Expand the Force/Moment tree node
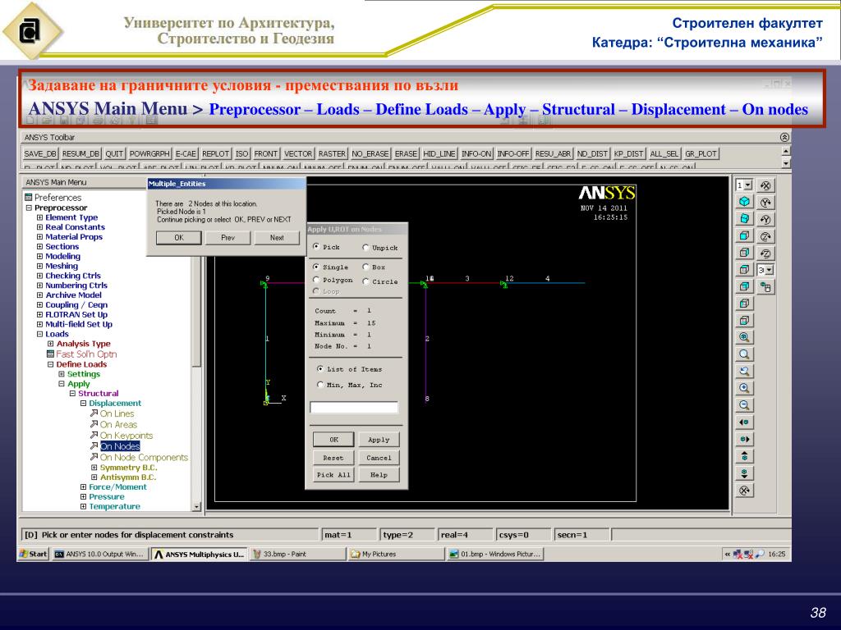The image size is (841, 630). 83,487
